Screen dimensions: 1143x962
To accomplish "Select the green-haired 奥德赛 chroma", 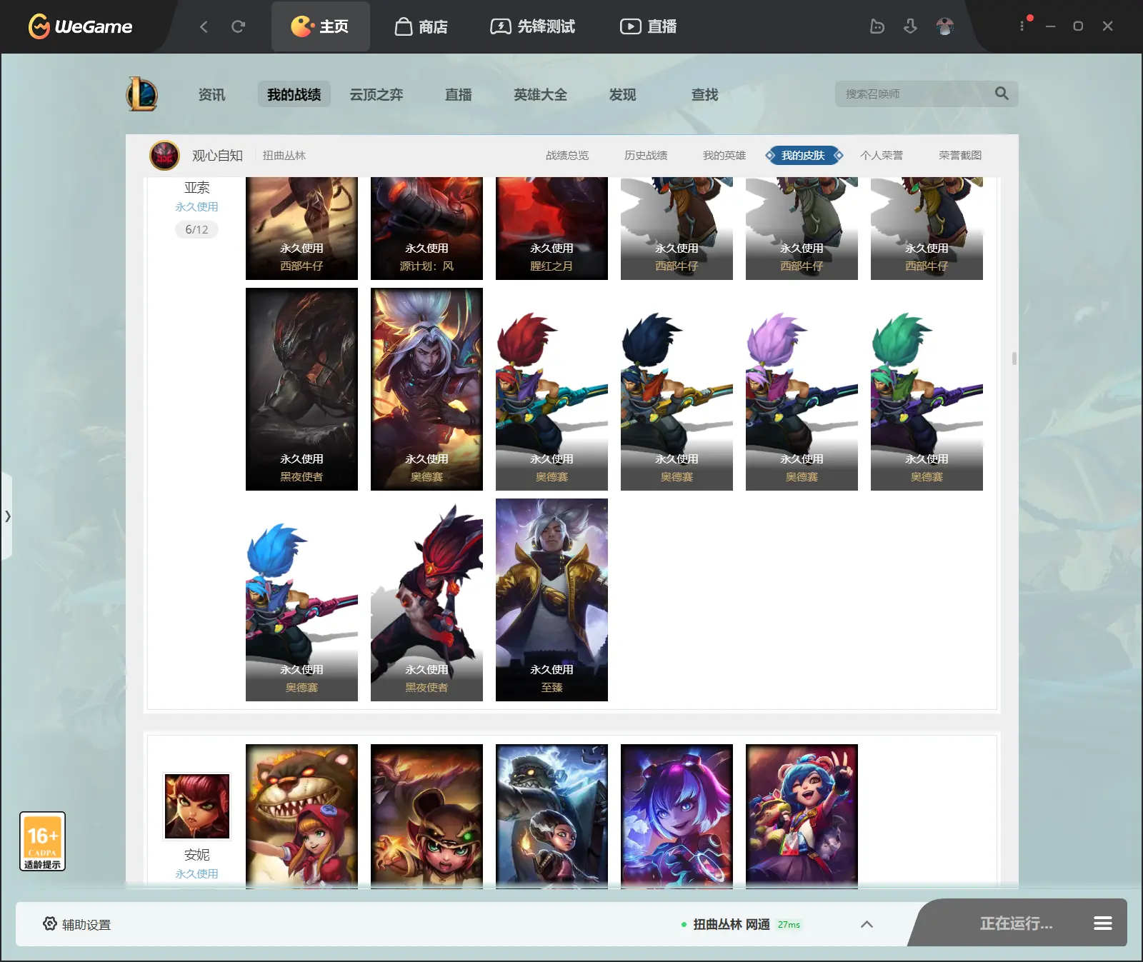I will [x=927, y=389].
